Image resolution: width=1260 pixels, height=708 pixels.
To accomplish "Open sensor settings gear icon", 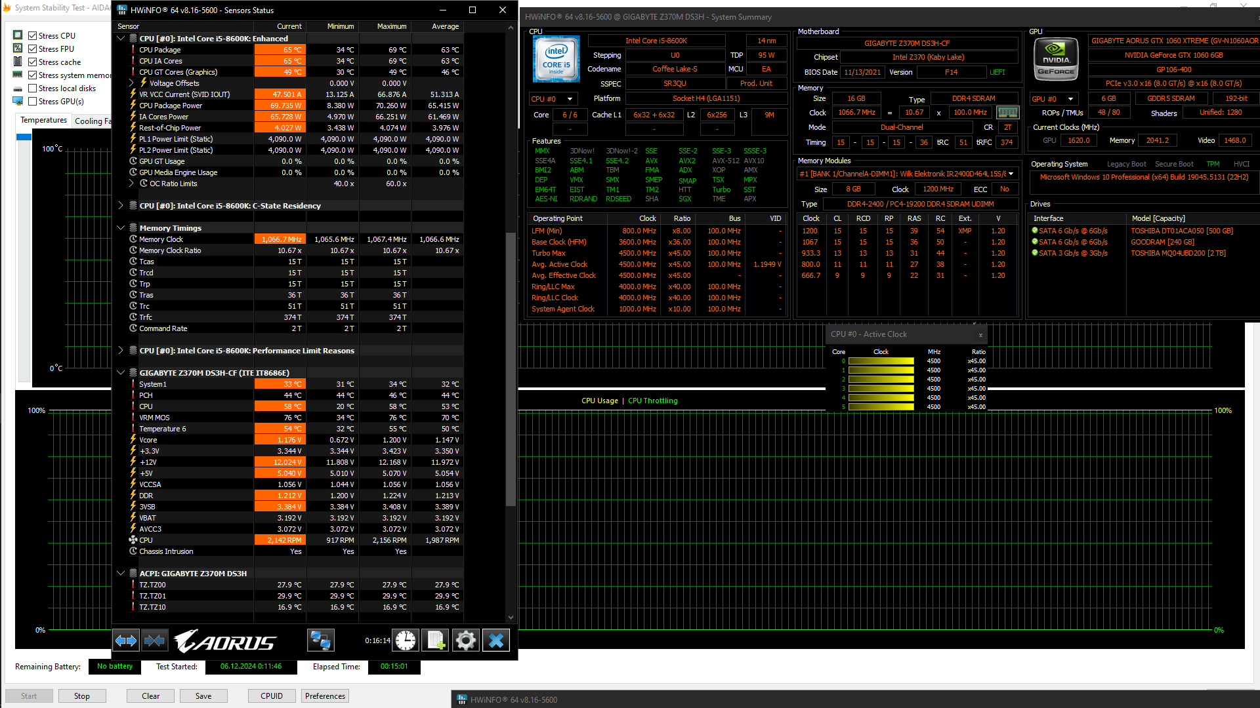I will click(x=466, y=640).
